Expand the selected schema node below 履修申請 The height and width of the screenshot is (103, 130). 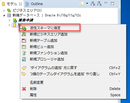(9, 25)
